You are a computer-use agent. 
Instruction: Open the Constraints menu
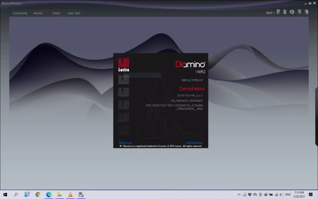click(20, 13)
